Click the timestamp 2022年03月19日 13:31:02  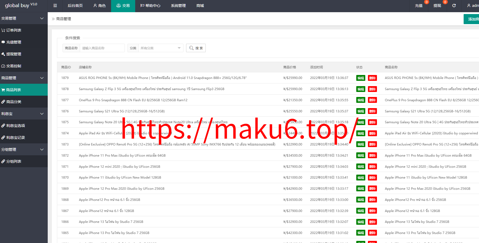(329, 233)
